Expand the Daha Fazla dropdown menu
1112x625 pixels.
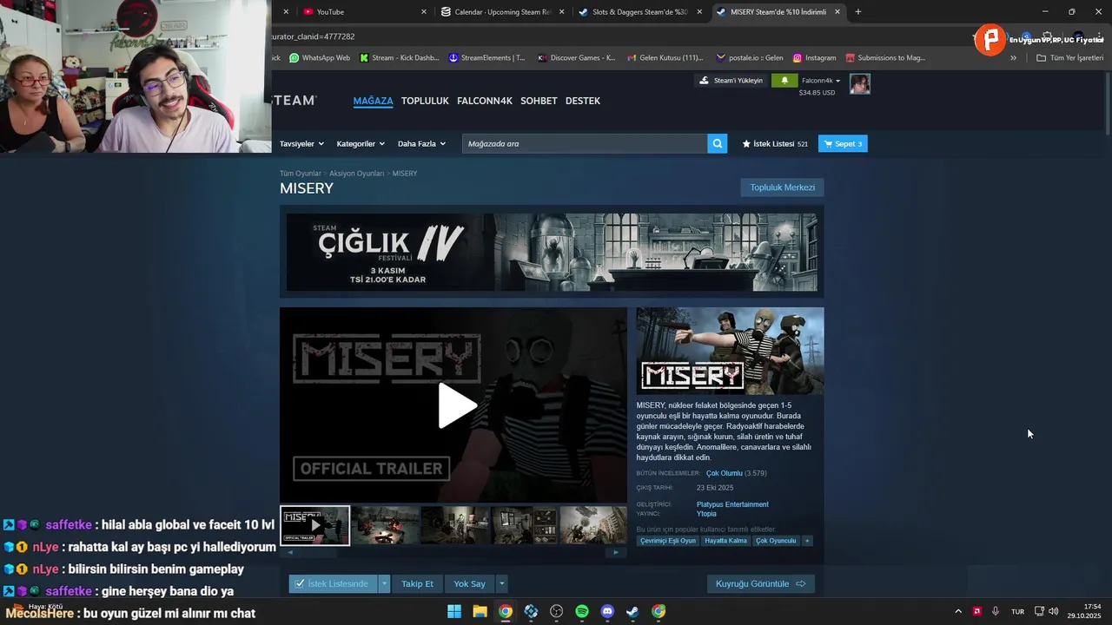point(421,143)
